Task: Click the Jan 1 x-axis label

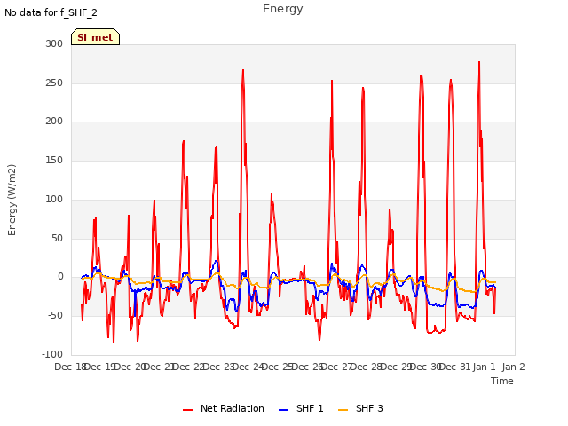Action: pos(485,367)
